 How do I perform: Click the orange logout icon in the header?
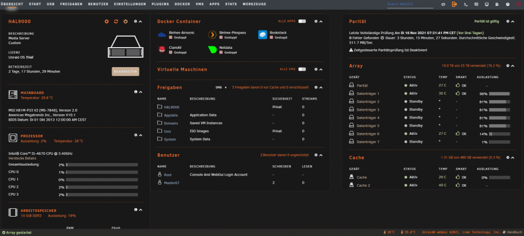(454, 4)
